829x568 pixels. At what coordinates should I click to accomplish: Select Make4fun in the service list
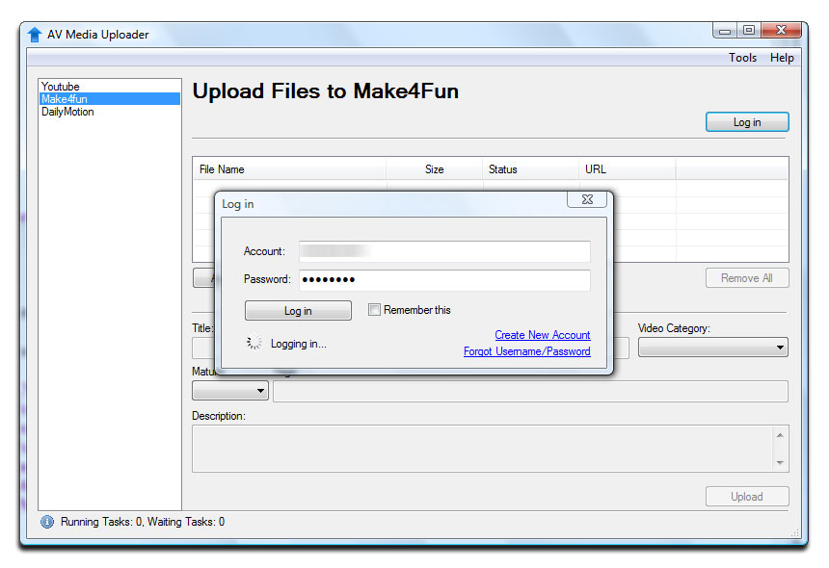(x=110, y=99)
